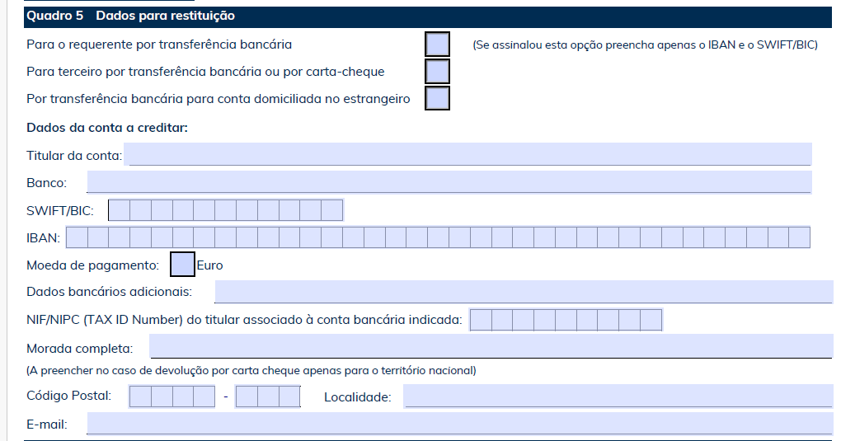Click first cell of IBAN field
The height and width of the screenshot is (441, 841).
point(77,237)
